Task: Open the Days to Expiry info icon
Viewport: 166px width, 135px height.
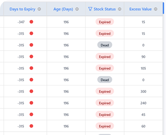Action: point(39,9)
